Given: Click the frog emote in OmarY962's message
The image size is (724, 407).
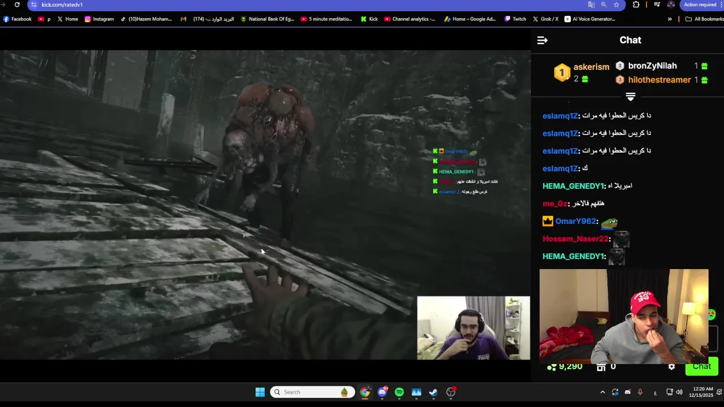Looking at the screenshot, I should 609,222.
